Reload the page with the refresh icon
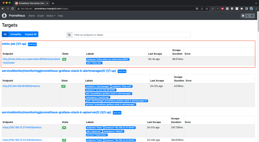This screenshot has width=259, height=142. point(13,9)
